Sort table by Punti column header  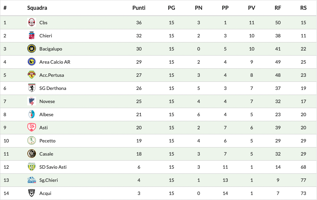(139, 8)
